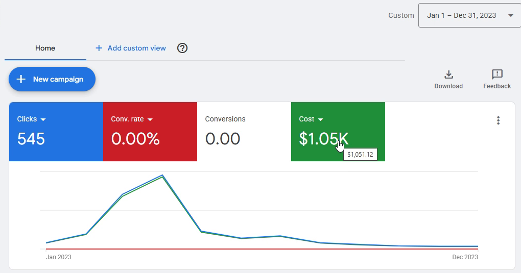
Task: Click the Custom label near date range
Action: point(401,15)
